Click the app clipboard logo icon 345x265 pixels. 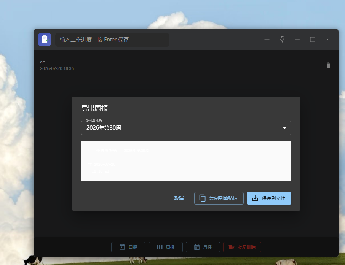(x=45, y=40)
